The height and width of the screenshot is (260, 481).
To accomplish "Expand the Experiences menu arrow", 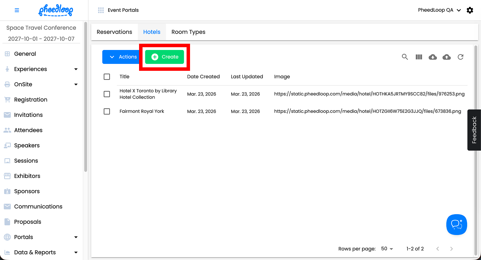I will [x=76, y=69].
